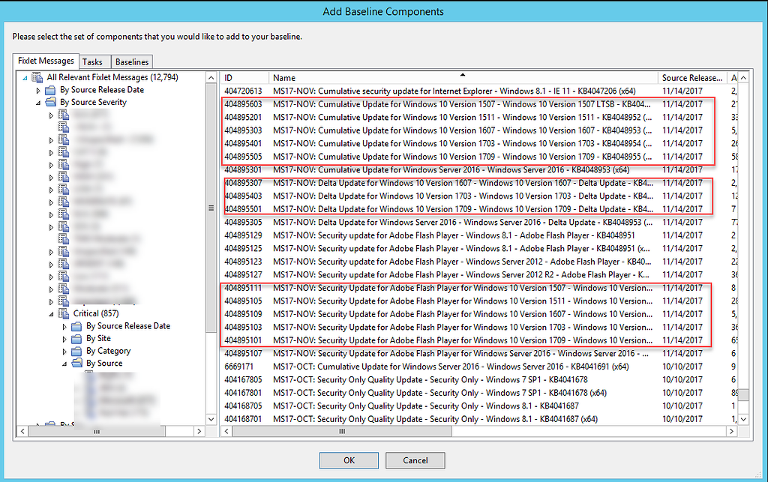Click the folder icon beside By Site
Viewport: 768px width, 482px height.
[75, 338]
